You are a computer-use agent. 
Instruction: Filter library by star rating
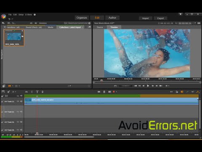[x=43, y=23]
